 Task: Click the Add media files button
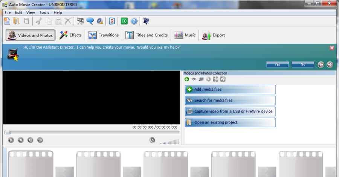pos(230,89)
